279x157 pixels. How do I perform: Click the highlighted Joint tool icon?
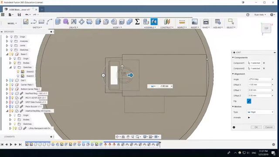(154, 22)
